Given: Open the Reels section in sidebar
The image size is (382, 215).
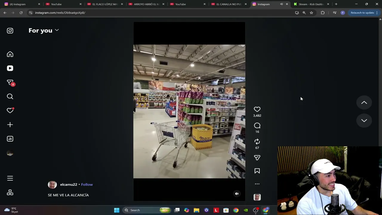Looking at the screenshot, I should tap(10, 68).
